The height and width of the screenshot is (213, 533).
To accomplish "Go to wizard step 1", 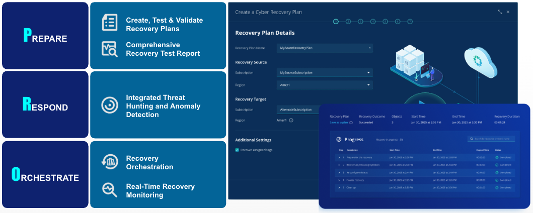I will (336, 22).
